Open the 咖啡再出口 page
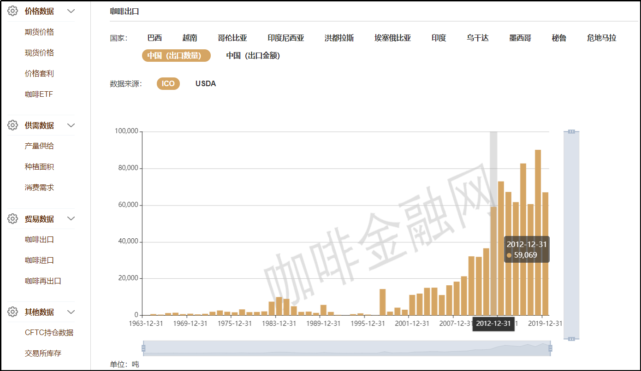 coord(43,281)
